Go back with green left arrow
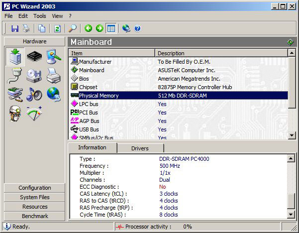This screenshot has height=233, width=299. (88, 28)
